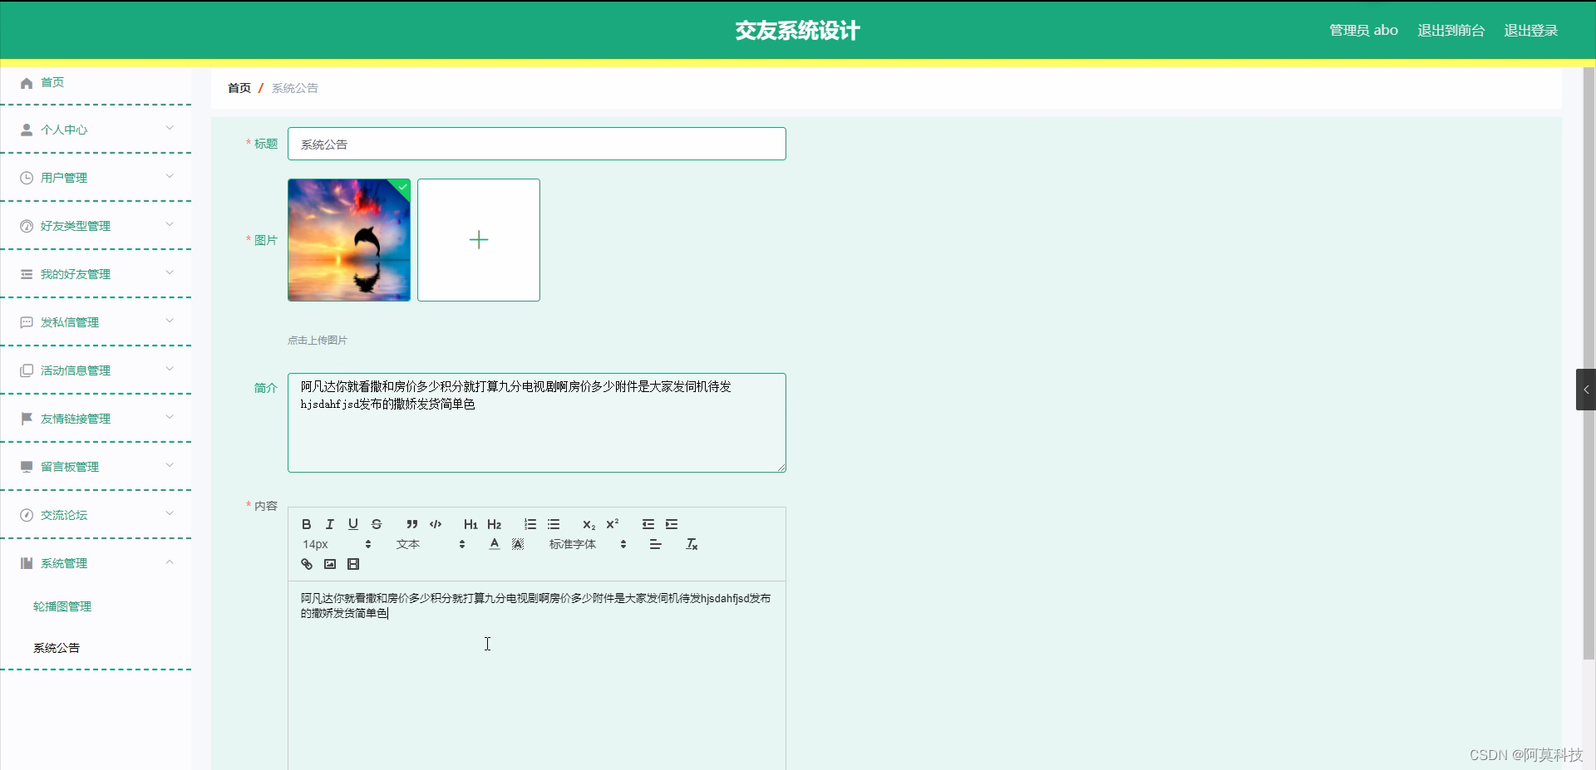The height and width of the screenshot is (770, 1596).
Task: Select the strikethrough formatting icon
Action: pos(376,523)
